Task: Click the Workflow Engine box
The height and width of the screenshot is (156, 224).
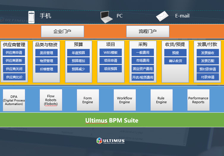Action: coord(124,100)
